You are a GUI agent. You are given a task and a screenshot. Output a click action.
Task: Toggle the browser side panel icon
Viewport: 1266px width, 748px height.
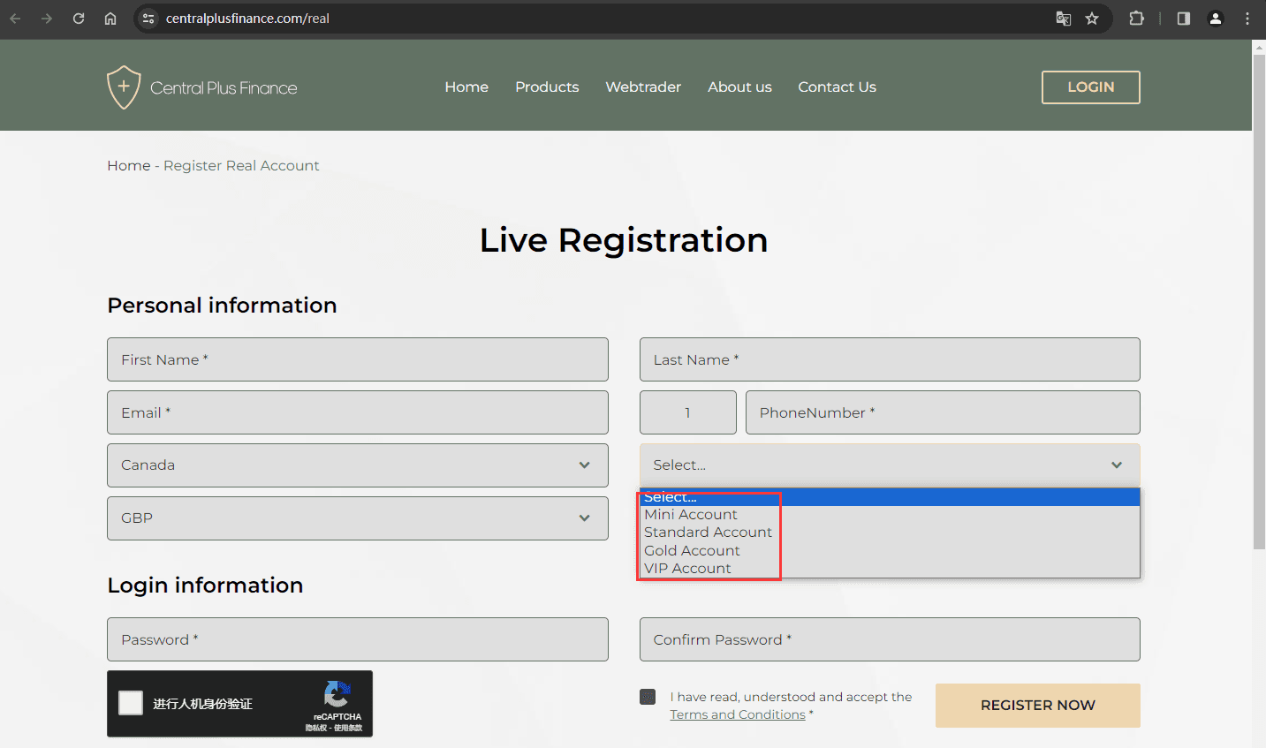point(1184,19)
